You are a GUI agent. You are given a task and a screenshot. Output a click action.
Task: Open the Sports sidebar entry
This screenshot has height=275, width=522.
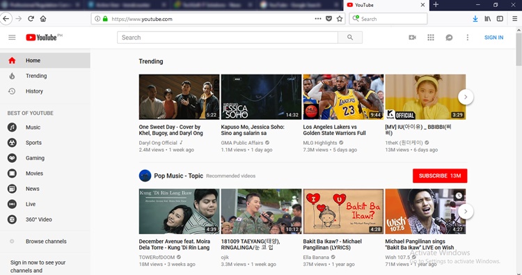[x=45, y=143]
